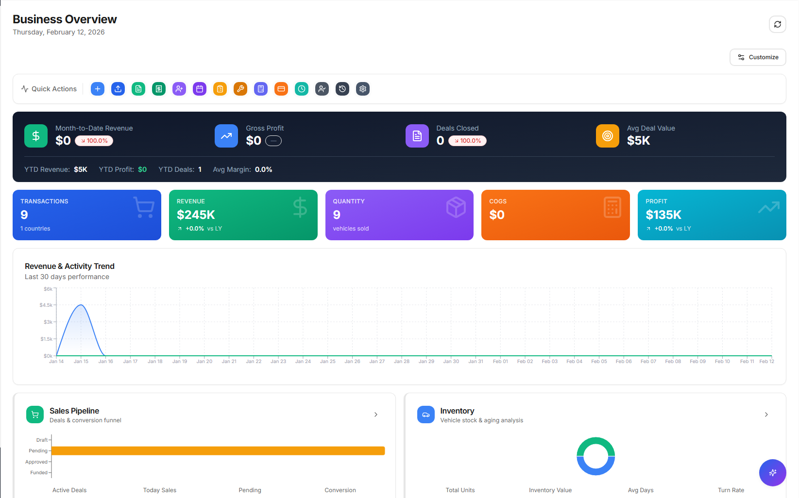799x498 pixels.
Task: Click the teal clock quick action icon
Action: point(302,89)
